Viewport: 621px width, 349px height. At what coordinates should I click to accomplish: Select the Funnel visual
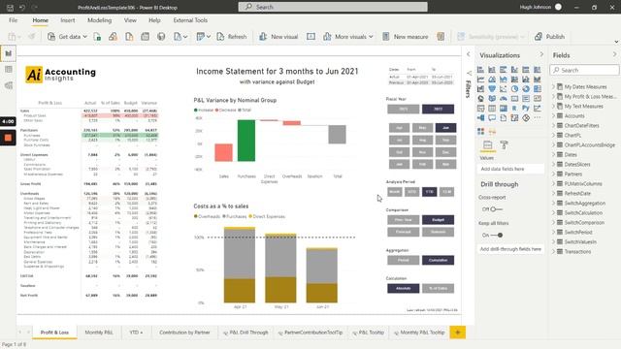click(x=492, y=88)
